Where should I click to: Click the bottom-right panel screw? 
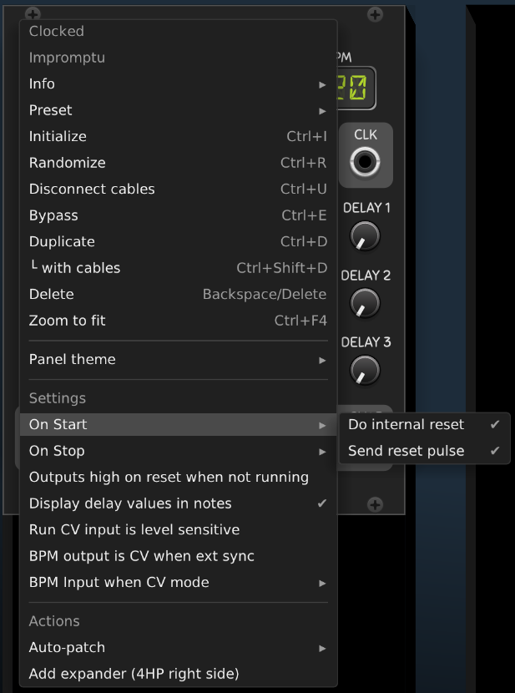[375, 503]
